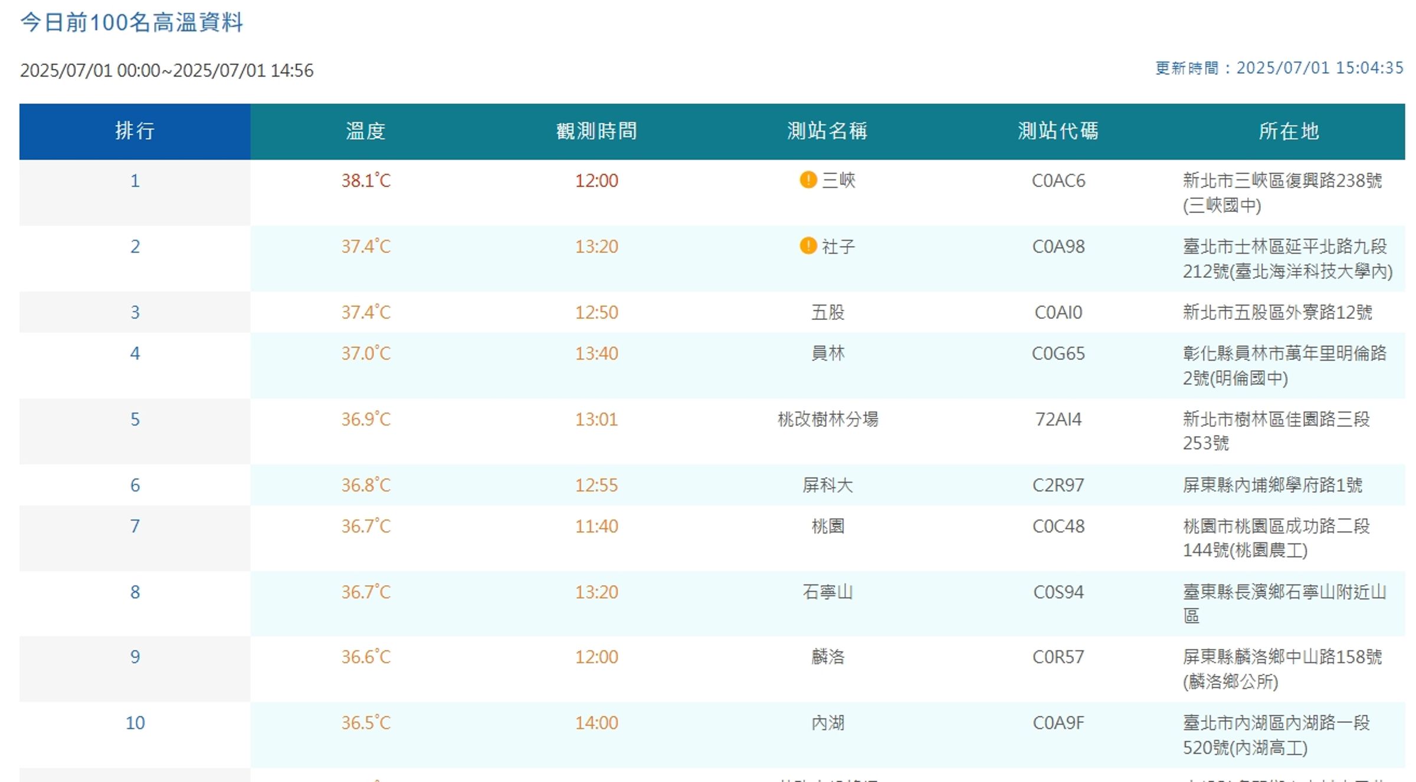The image size is (1416, 782).
Task: Click station code 72AI4
Action: 1058,420
